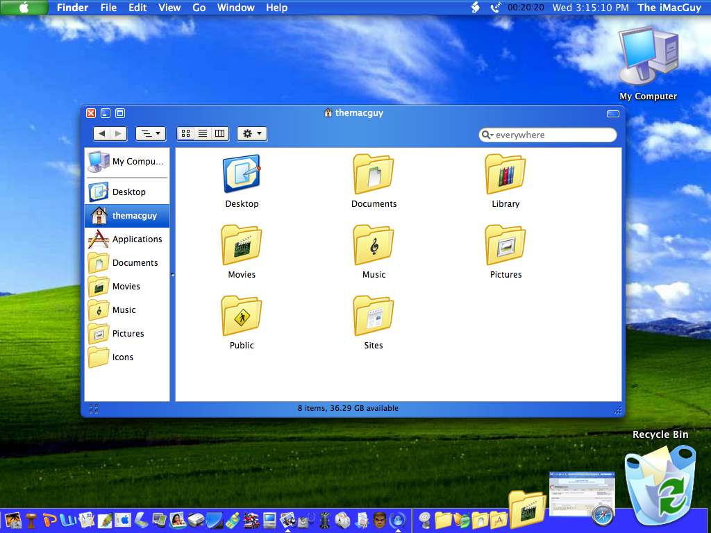This screenshot has height=533, width=711.
Task: Switch to column view
Action: [220, 133]
